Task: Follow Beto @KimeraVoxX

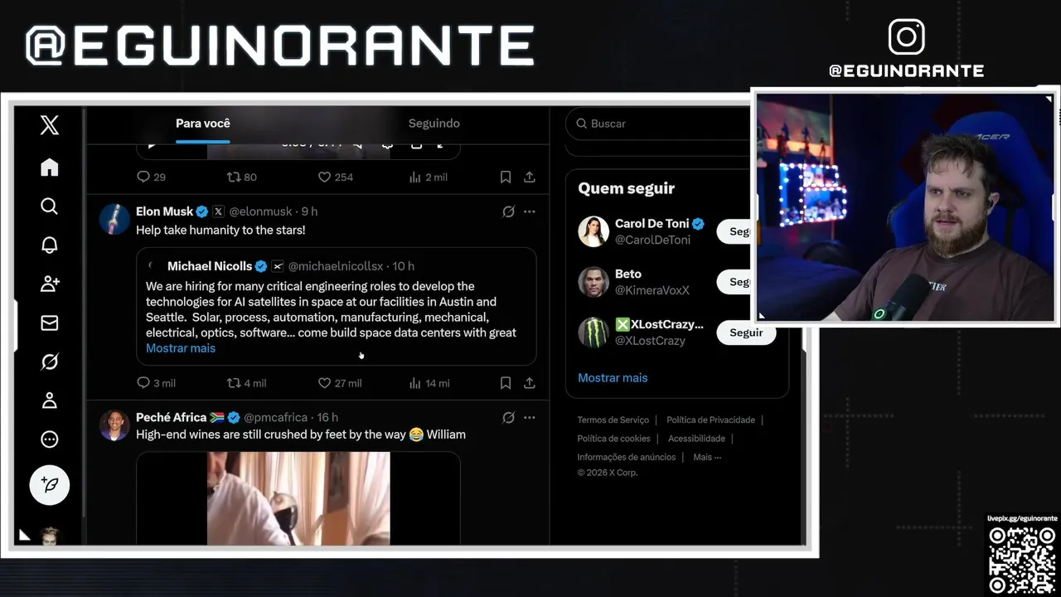Action: (734, 282)
